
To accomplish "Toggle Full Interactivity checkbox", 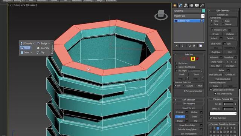I will click(x=215, y=94).
